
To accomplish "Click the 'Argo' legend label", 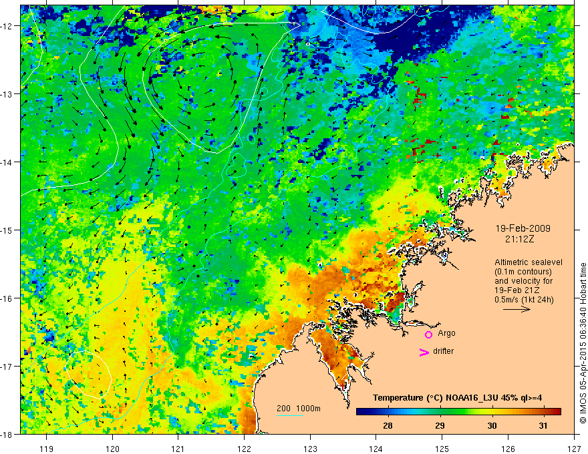I will coord(446,333).
